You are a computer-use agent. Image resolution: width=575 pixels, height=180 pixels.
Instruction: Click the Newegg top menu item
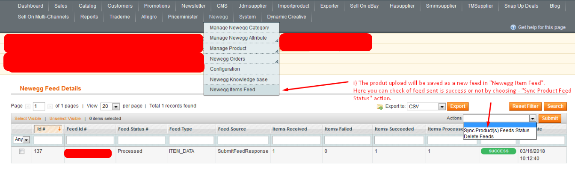coord(219,17)
